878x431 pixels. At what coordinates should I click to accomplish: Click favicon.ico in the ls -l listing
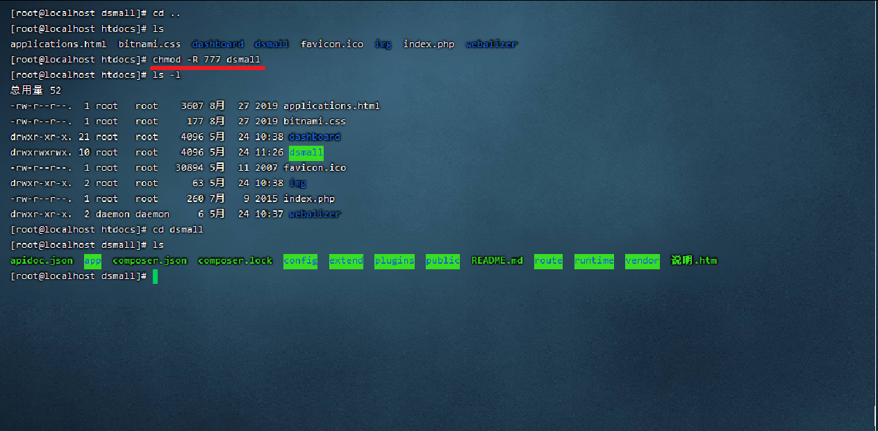(x=315, y=168)
